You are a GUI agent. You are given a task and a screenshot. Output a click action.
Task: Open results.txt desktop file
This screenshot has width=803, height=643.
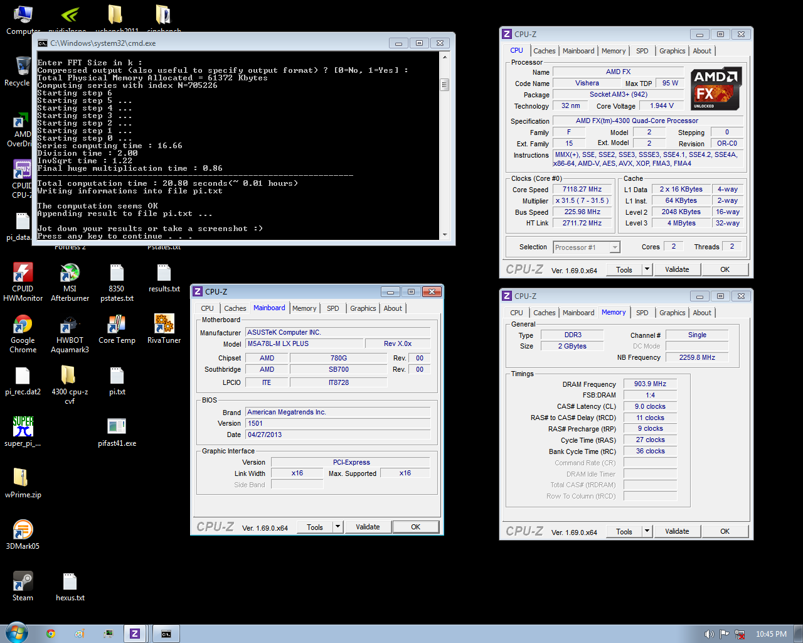pos(164,278)
